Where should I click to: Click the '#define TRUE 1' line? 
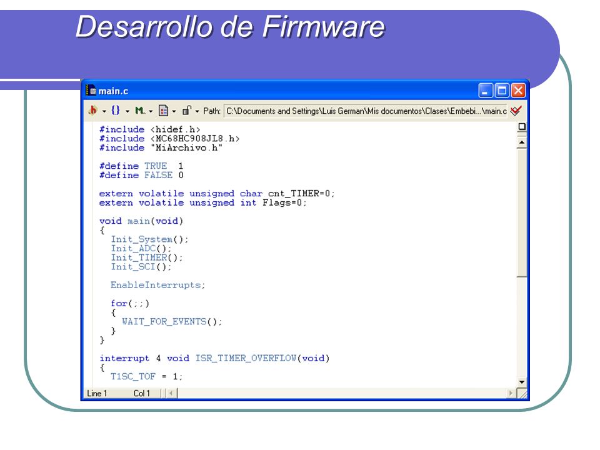(141, 166)
